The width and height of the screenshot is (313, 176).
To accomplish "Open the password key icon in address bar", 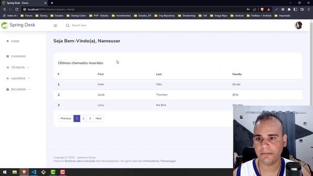I will pos(248,9).
